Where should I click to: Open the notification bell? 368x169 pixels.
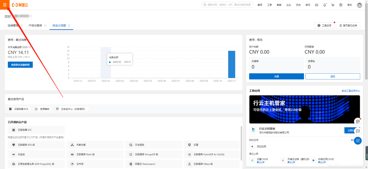coord(325,5)
